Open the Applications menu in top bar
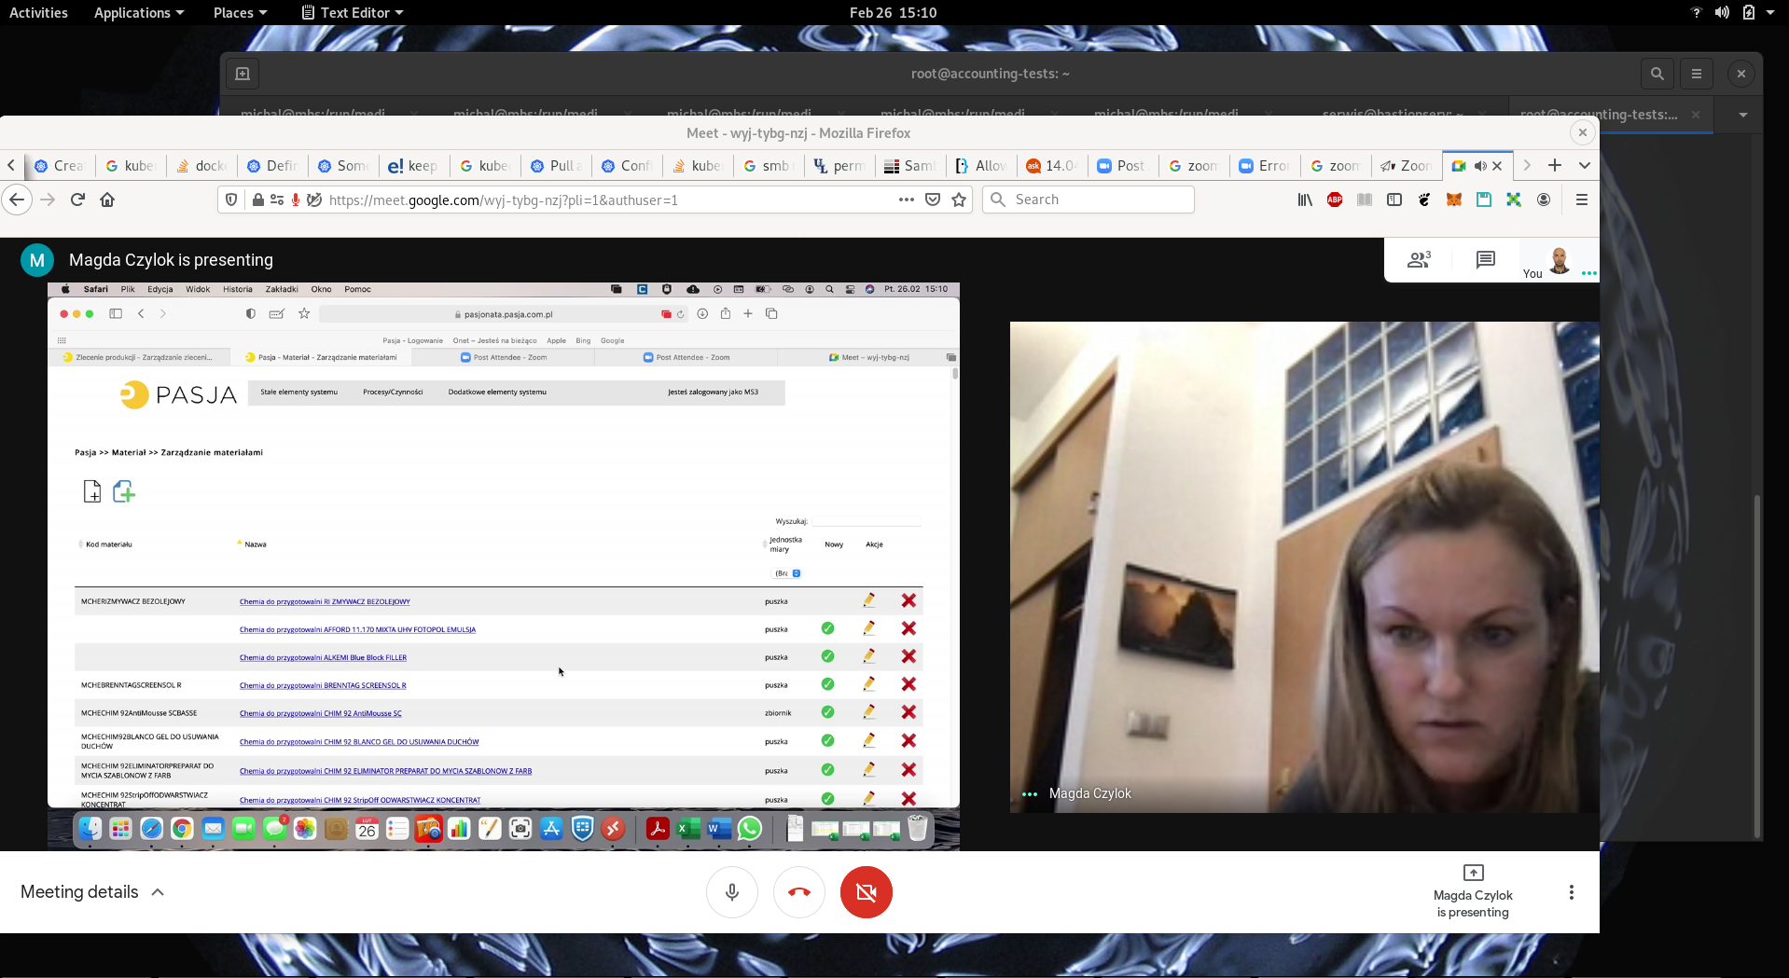 pyautogui.click(x=139, y=12)
